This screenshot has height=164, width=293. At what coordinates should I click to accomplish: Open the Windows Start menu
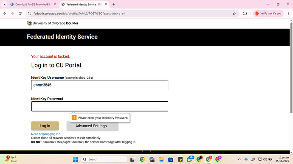(75, 159)
